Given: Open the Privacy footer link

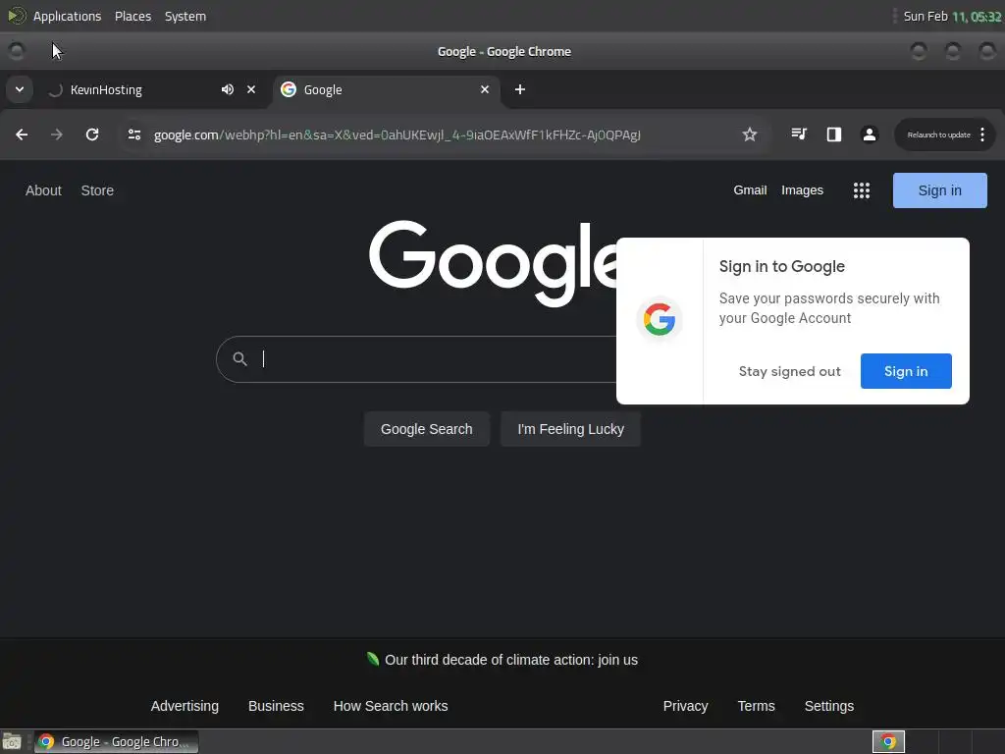Looking at the screenshot, I should tap(685, 706).
